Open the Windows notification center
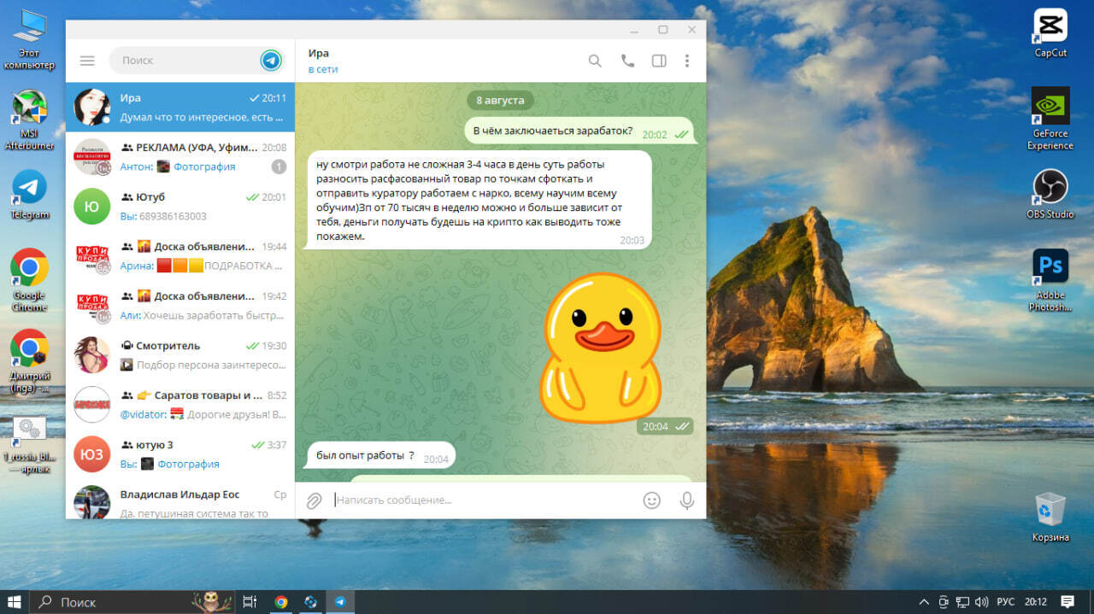This screenshot has width=1094, height=614. (1067, 602)
